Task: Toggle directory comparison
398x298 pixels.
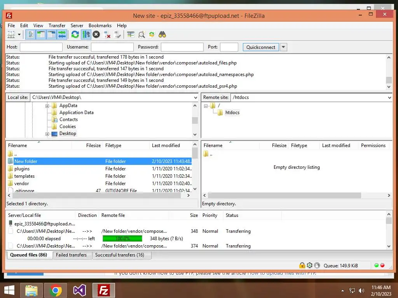Action: [x=141, y=35]
